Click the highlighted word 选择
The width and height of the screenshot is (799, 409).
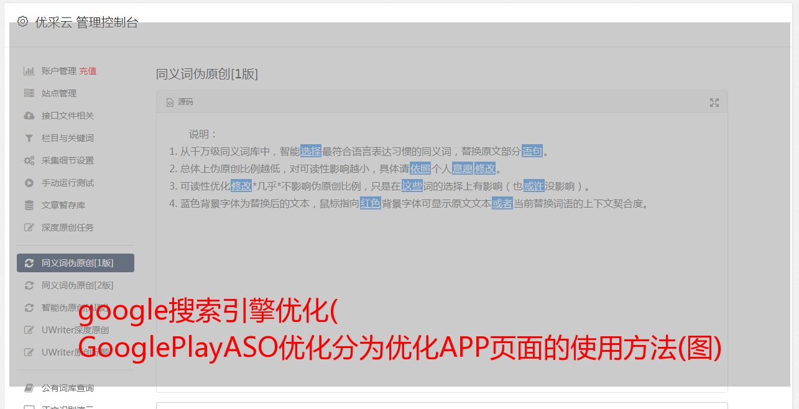pyautogui.click(x=311, y=151)
